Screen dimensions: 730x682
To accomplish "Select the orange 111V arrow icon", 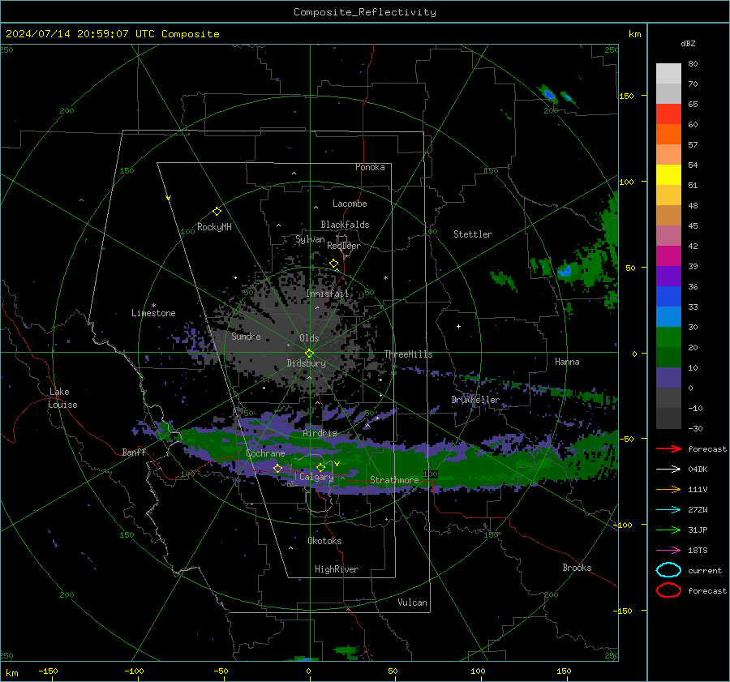I will pos(668,489).
